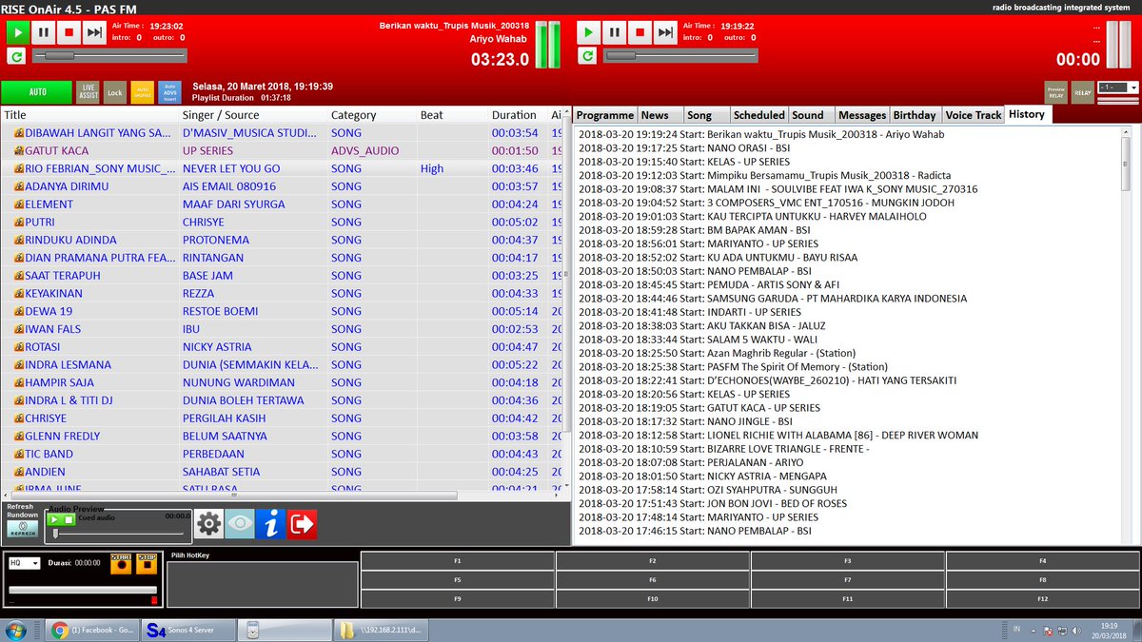Click the song icon beside ROTASI

pyautogui.click(x=18, y=347)
